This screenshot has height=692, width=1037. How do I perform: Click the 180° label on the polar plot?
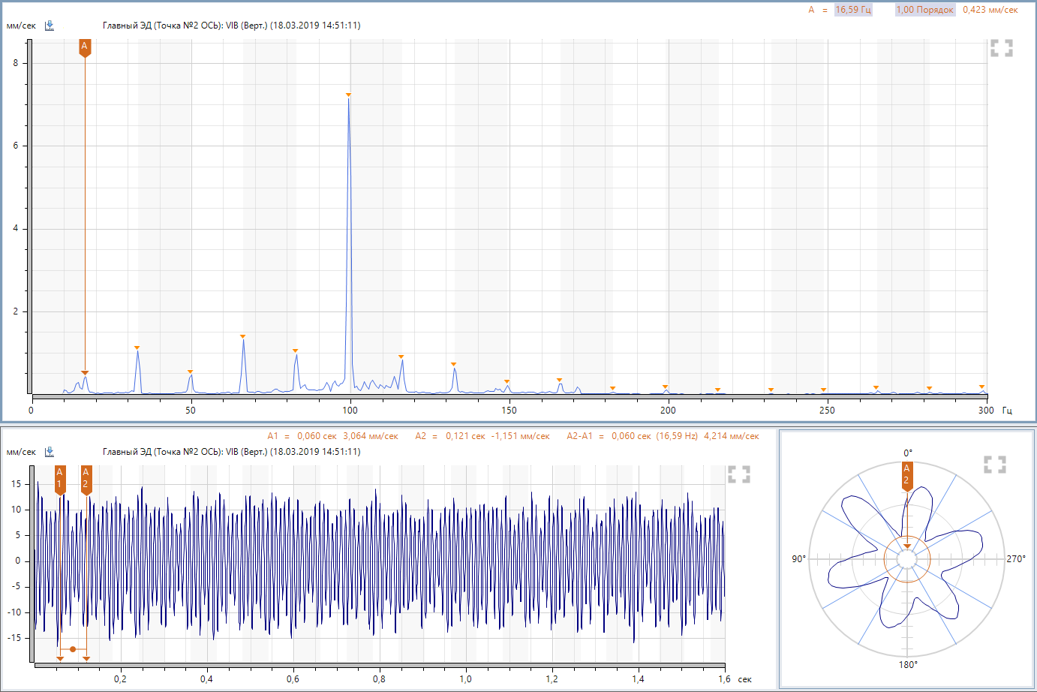pos(908,665)
